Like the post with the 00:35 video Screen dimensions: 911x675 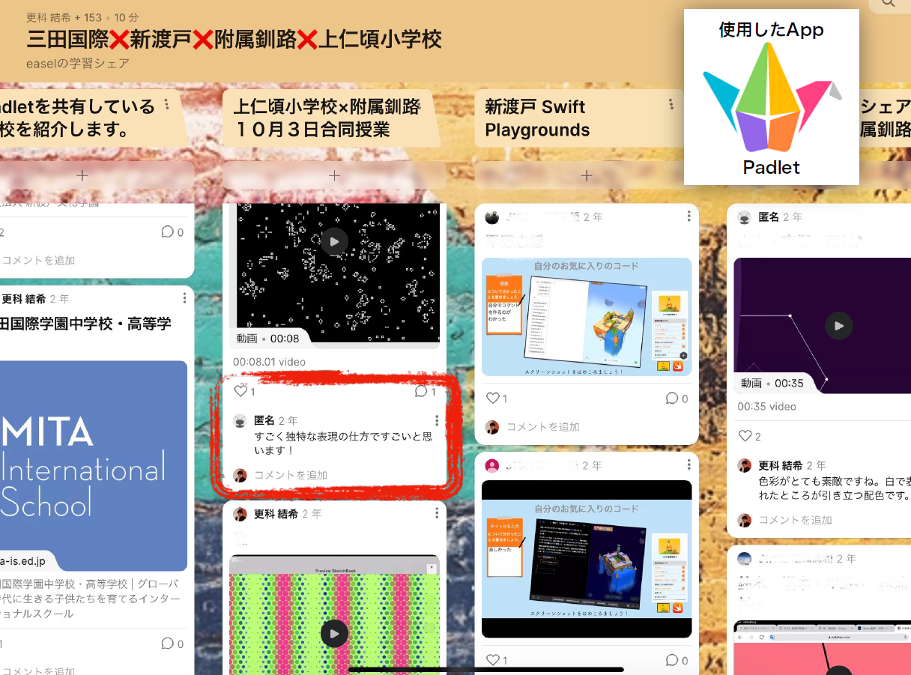point(745,436)
